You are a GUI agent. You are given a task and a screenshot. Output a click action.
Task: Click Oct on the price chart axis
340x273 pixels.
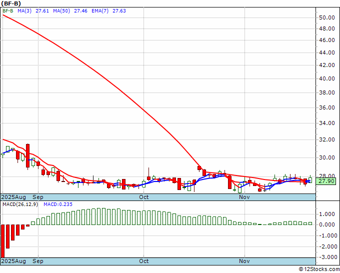[144, 197]
